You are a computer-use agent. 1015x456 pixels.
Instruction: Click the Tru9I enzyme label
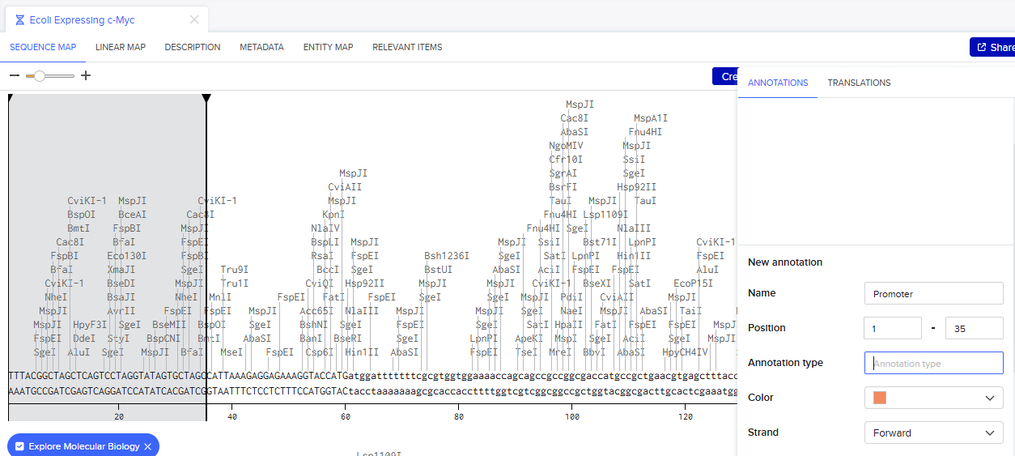tap(235, 270)
